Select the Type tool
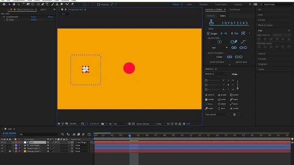This screenshot has height=165, width=294. (x=47, y=4)
